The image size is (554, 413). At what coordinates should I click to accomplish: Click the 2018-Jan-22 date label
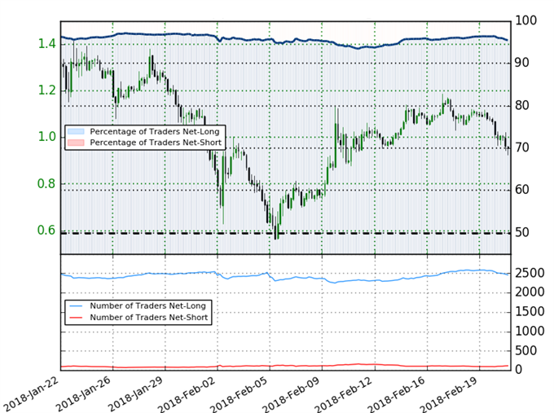[31, 393]
